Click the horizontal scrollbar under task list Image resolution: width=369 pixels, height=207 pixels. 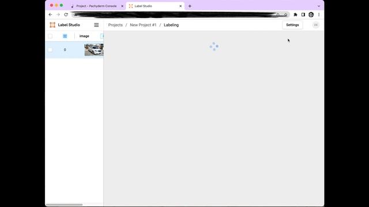click(64, 205)
